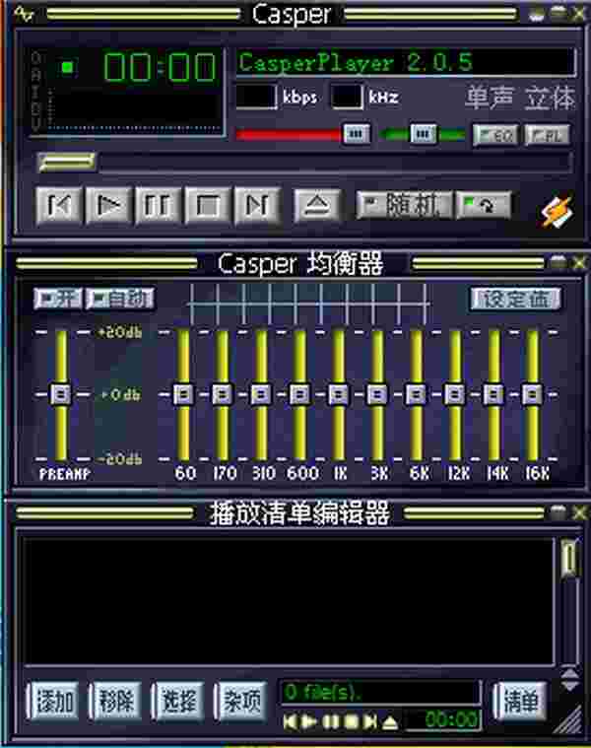Viewport: 591px width, 748px height.
Task: Click the kbps bitrate display box
Action: point(256,97)
